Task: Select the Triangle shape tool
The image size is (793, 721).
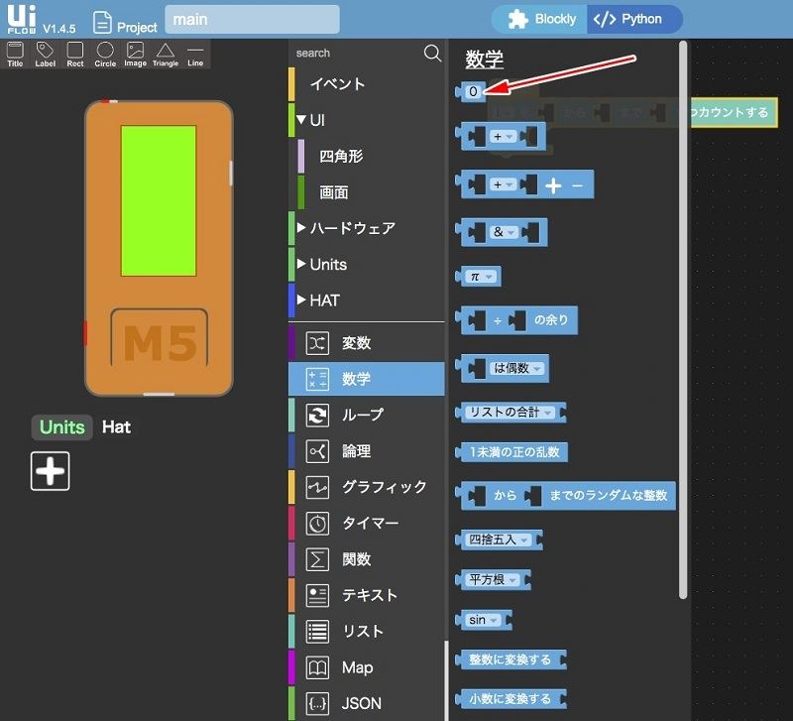Action: (166, 54)
